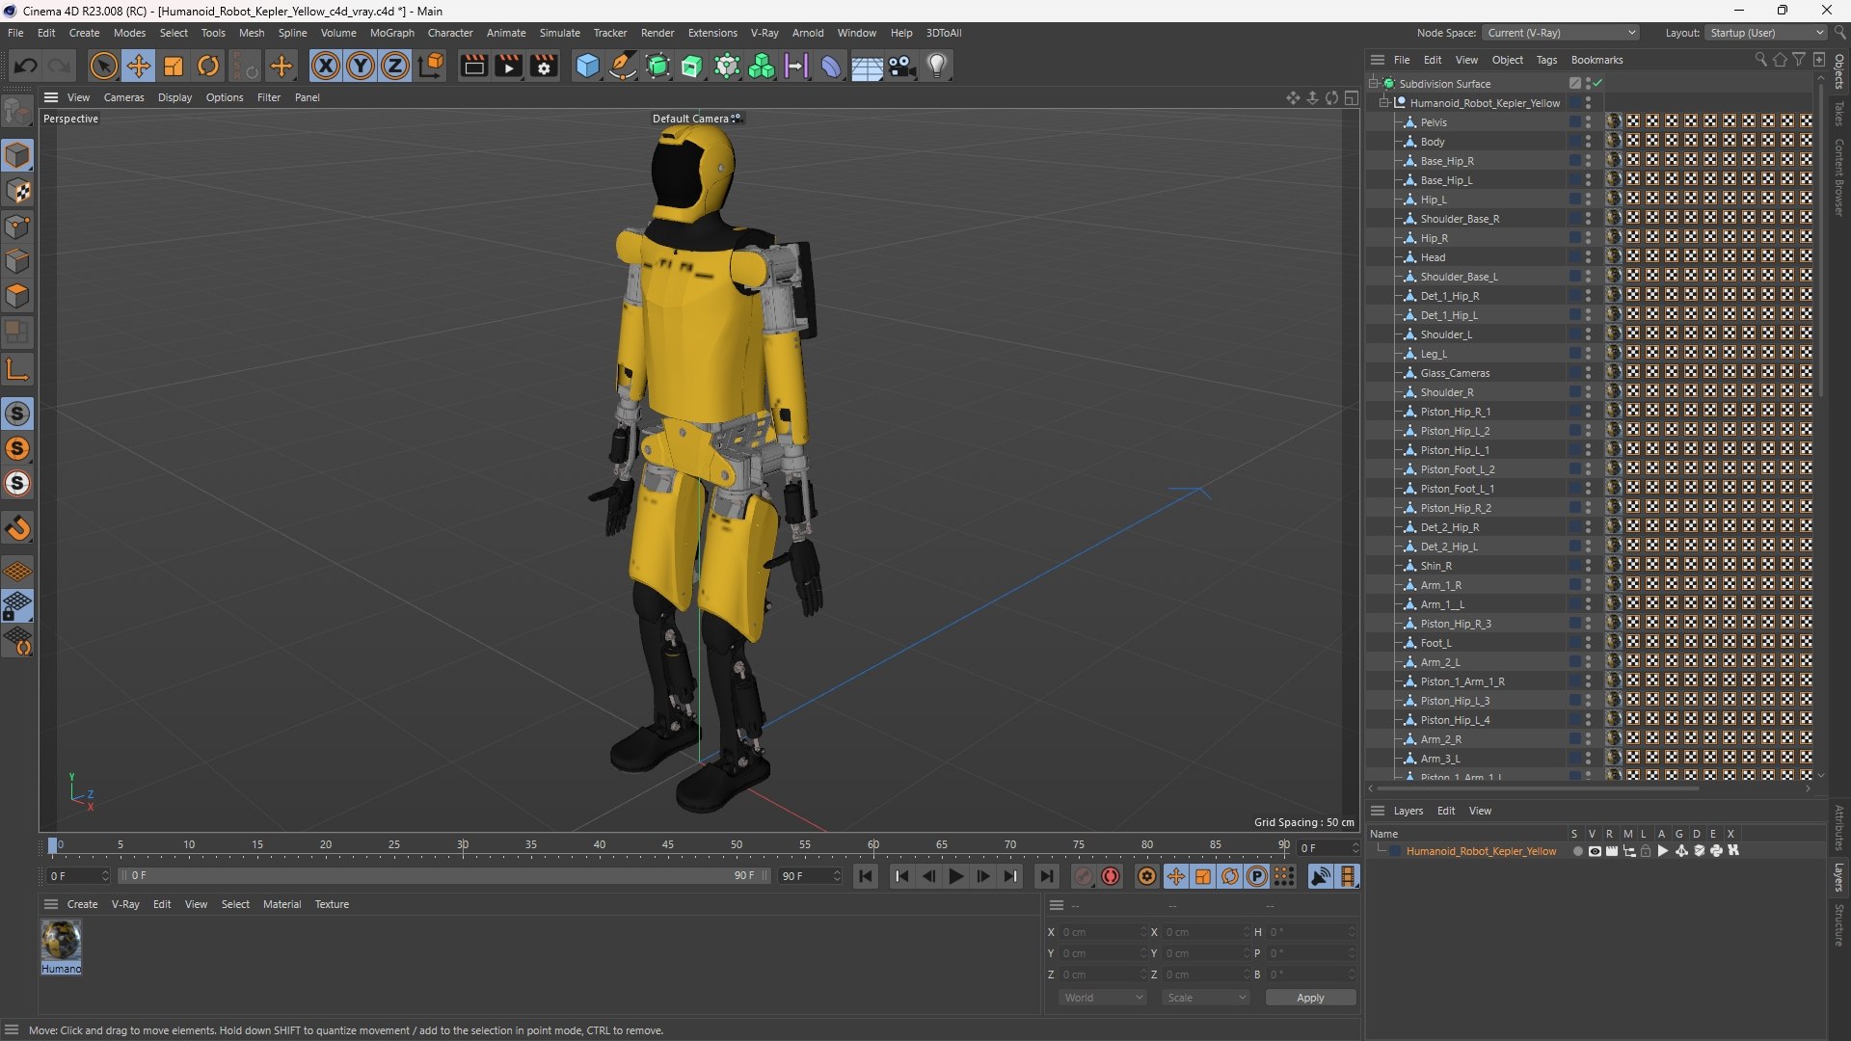1851x1041 pixels.
Task: Toggle visibility dots for Head object
Action: click(1588, 257)
